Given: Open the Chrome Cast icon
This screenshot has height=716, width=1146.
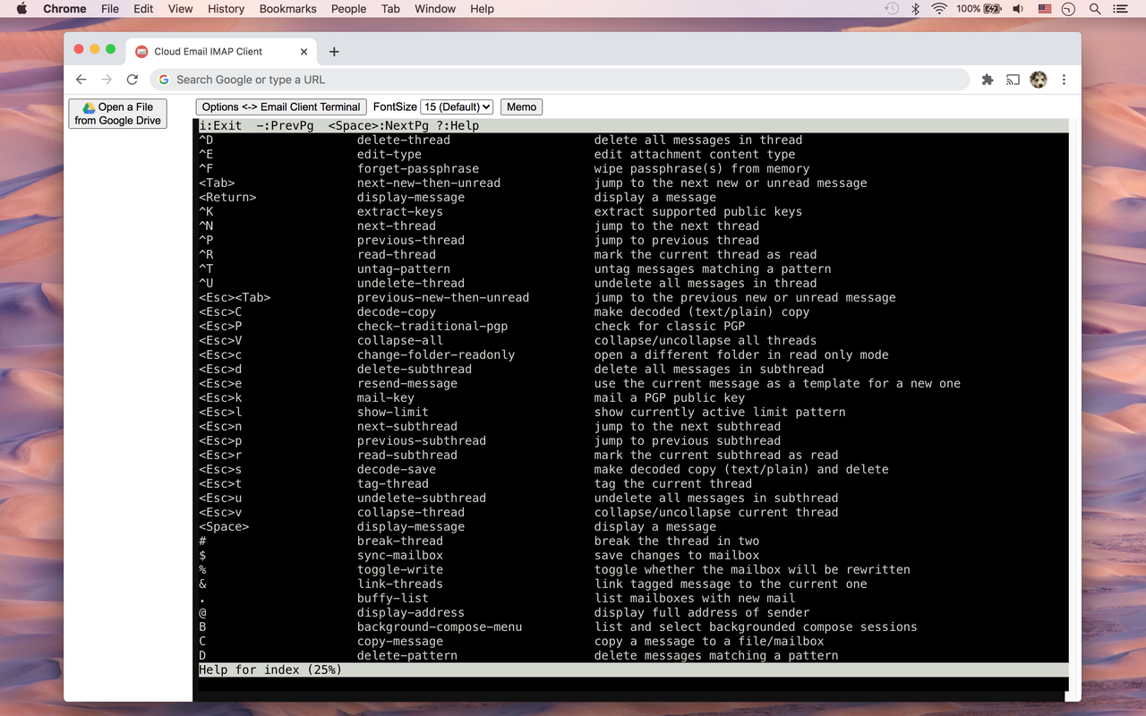Looking at the screenshot, I should point(1013,80).
